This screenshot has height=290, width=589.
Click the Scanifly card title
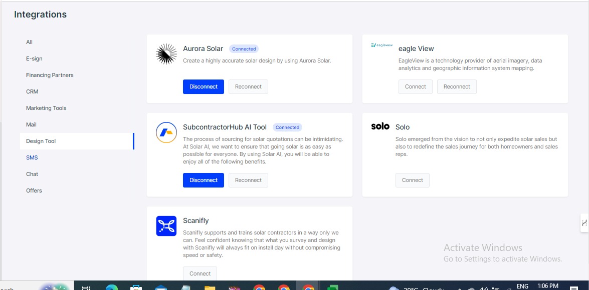(x=195, y=220)
